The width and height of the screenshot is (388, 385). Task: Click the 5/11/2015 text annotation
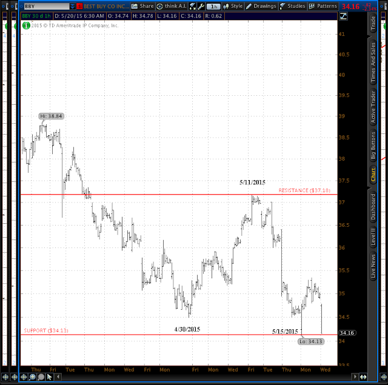[x=252, y=182]
